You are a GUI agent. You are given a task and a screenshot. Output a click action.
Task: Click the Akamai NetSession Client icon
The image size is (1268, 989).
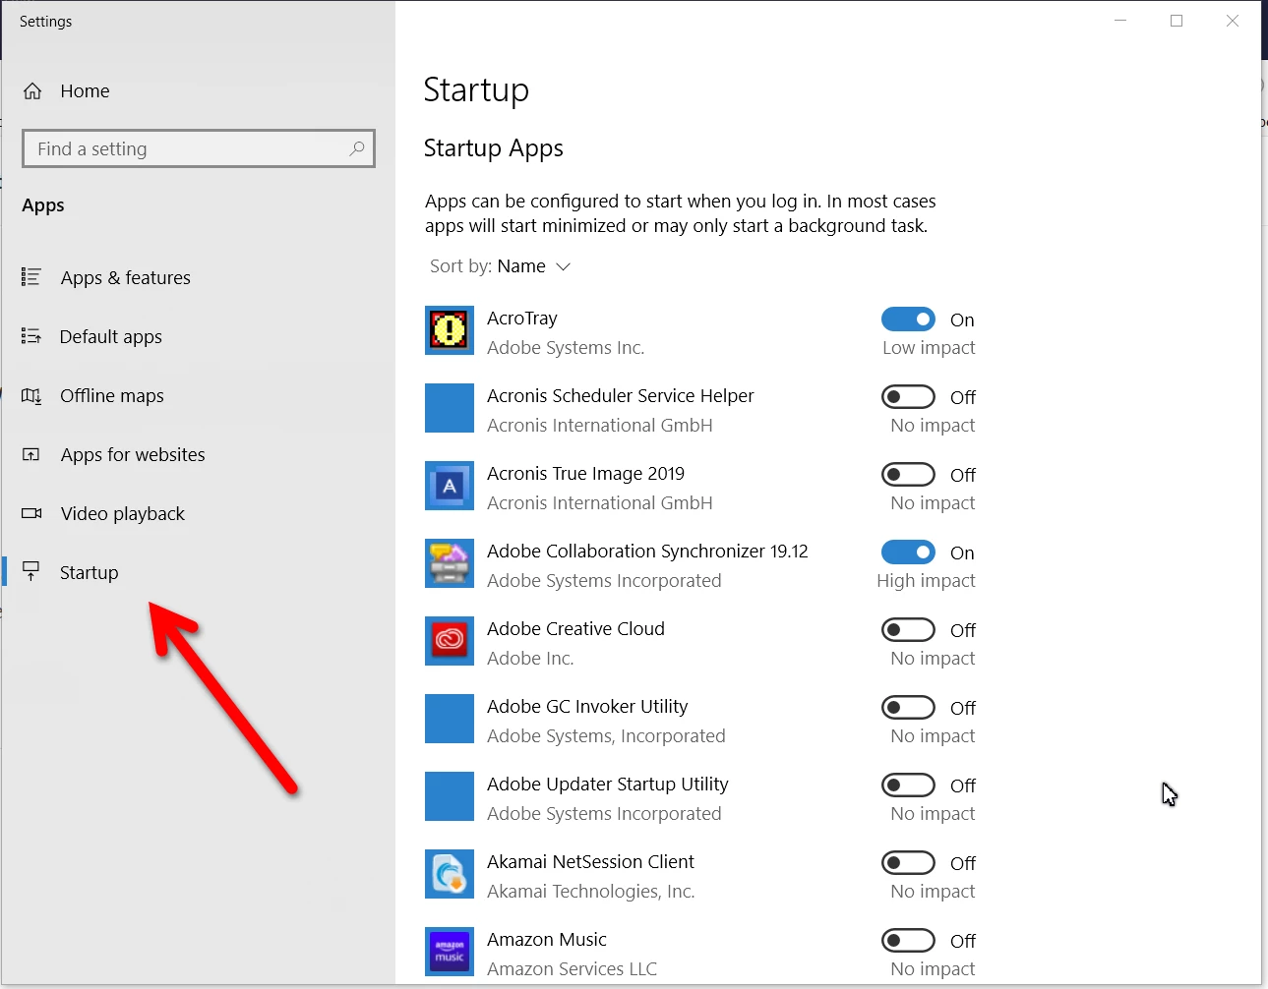450,874
